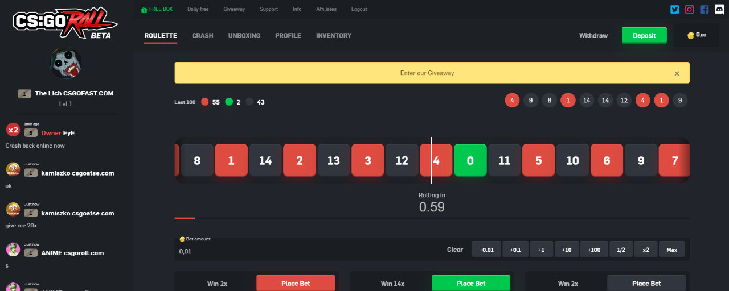Double the bet with x2 button
Image resolution: width=729 pixels, height=291 pixels.
645,250
